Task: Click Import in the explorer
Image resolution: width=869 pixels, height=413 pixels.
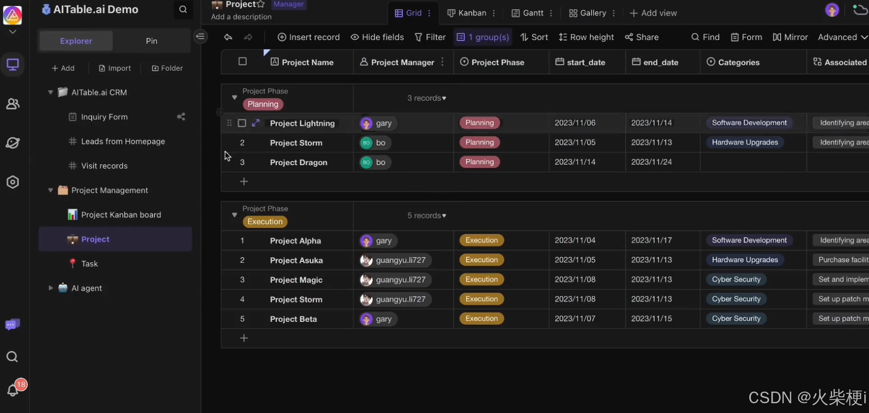Action: pyautogui.click(x=115, y=68)
